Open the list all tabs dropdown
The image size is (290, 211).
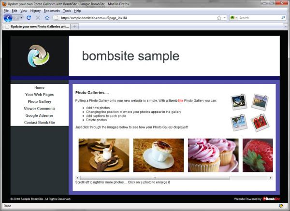[x=285, y=27]
